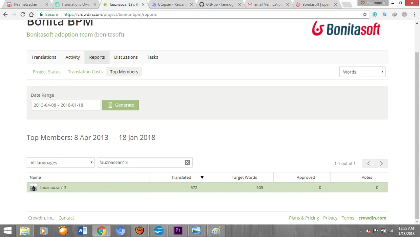Click the teal gear extension icon
This screenshot has height=237, width=420.
tap(375, 14)
